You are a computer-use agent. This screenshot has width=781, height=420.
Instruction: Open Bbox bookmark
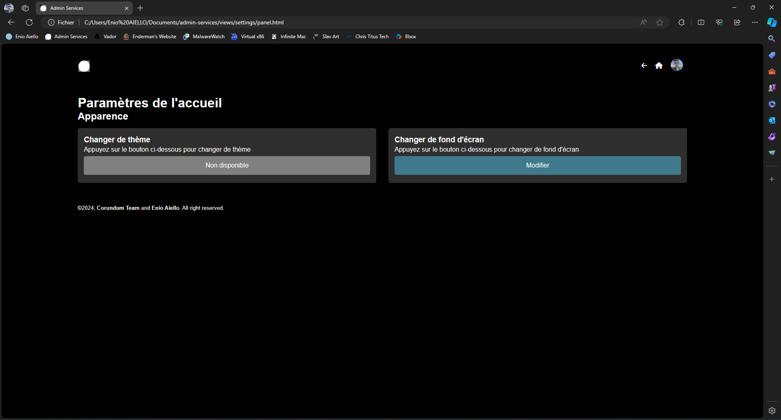click(406, 37)
